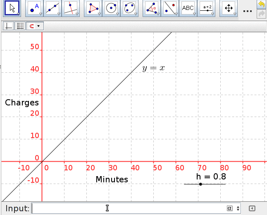The image size is (267, 215).
Task: Select the Move arrow tool
Action: pyautogui.click(x=12, y=8)
